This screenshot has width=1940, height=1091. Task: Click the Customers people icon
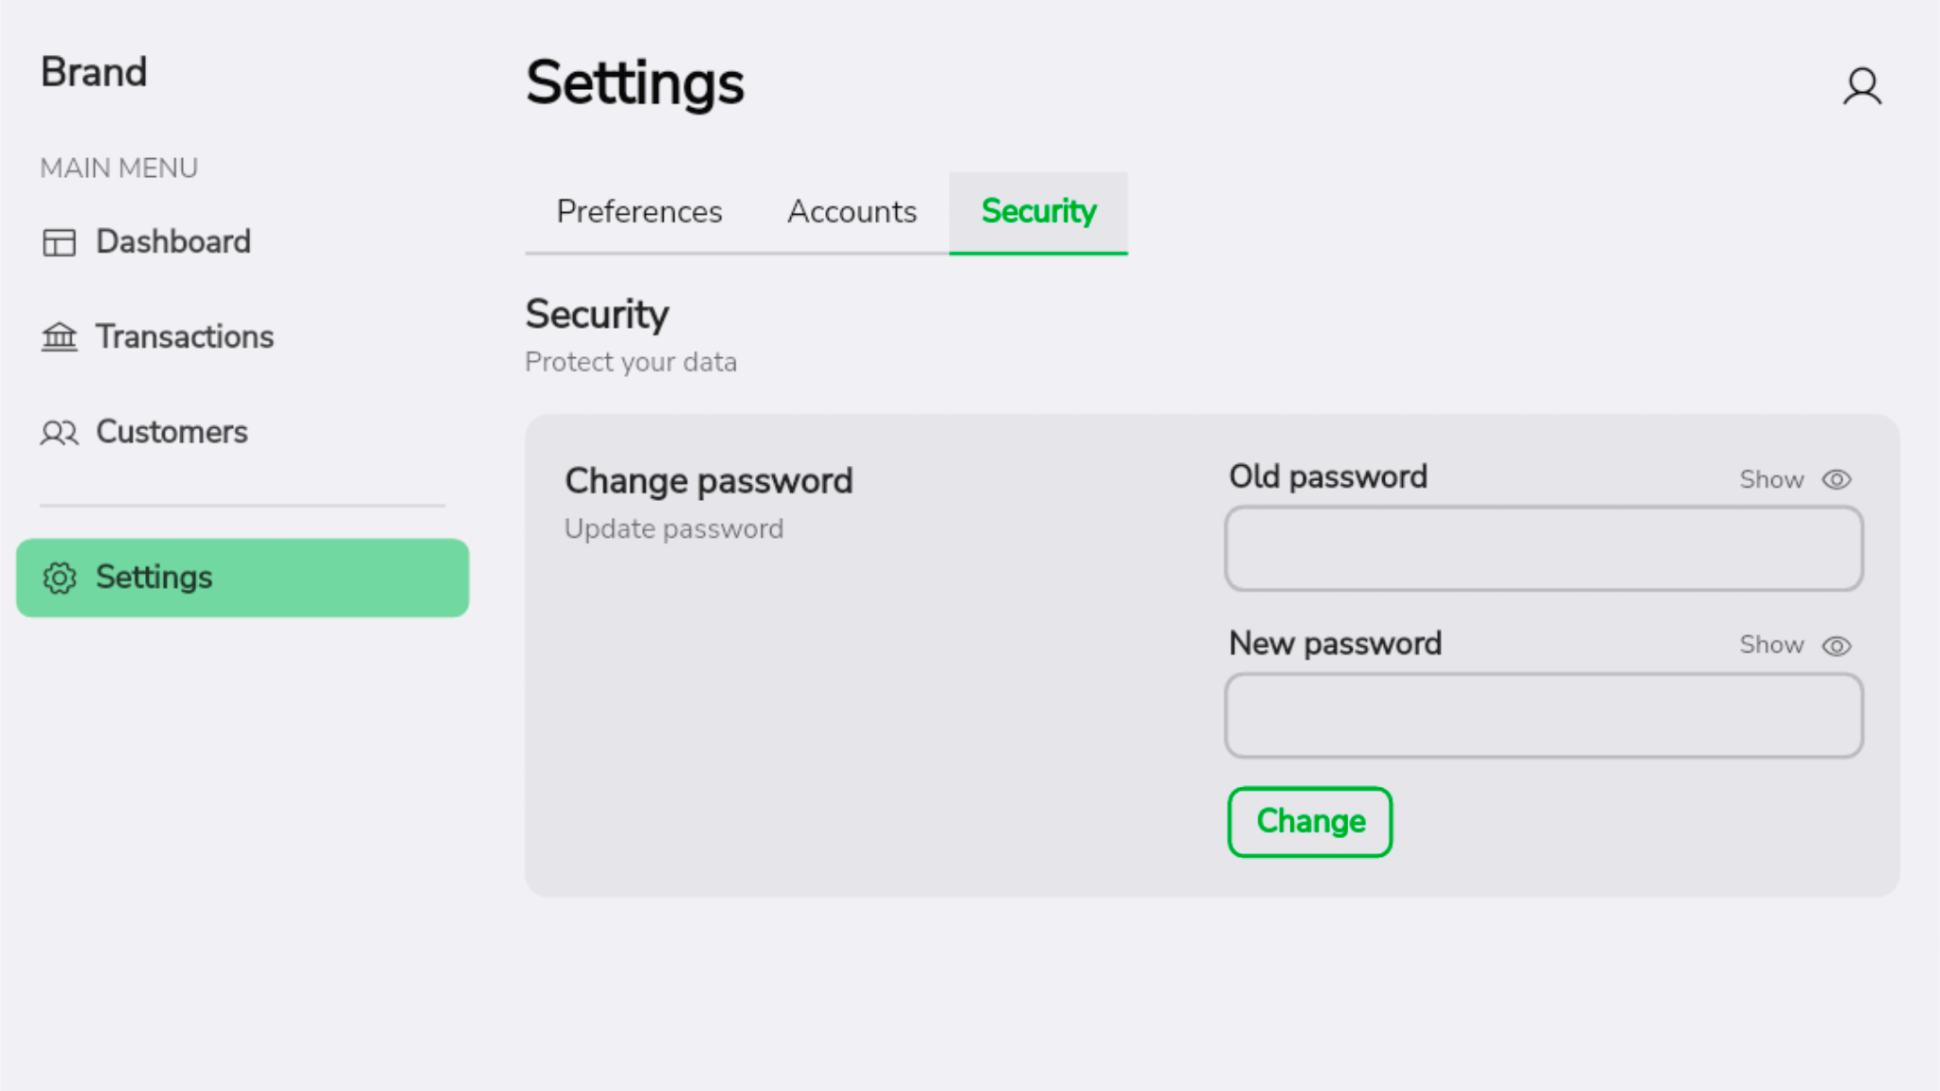pyautogui.click(x=59, y=433)
